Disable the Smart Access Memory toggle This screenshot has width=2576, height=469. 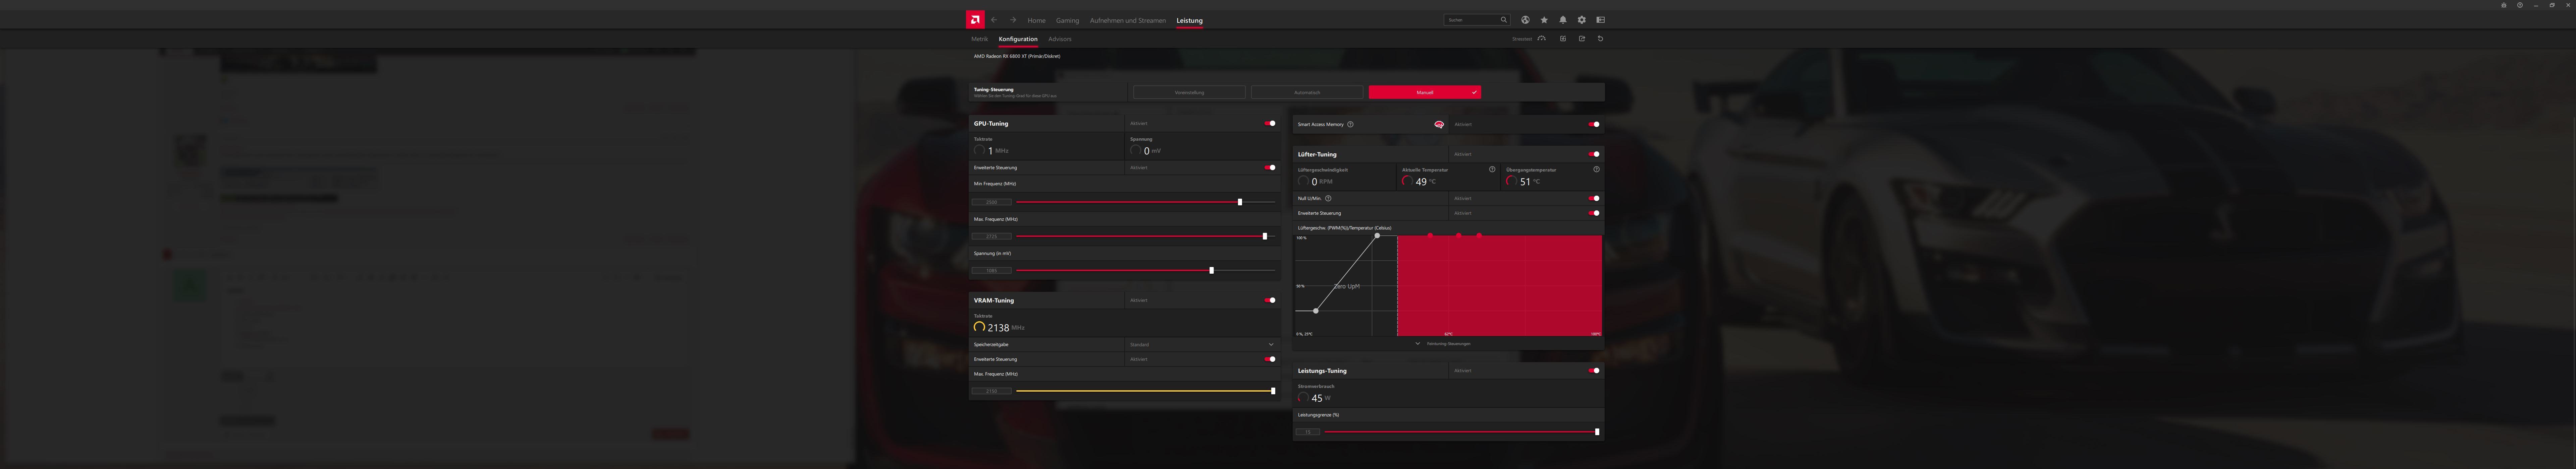1594,125
